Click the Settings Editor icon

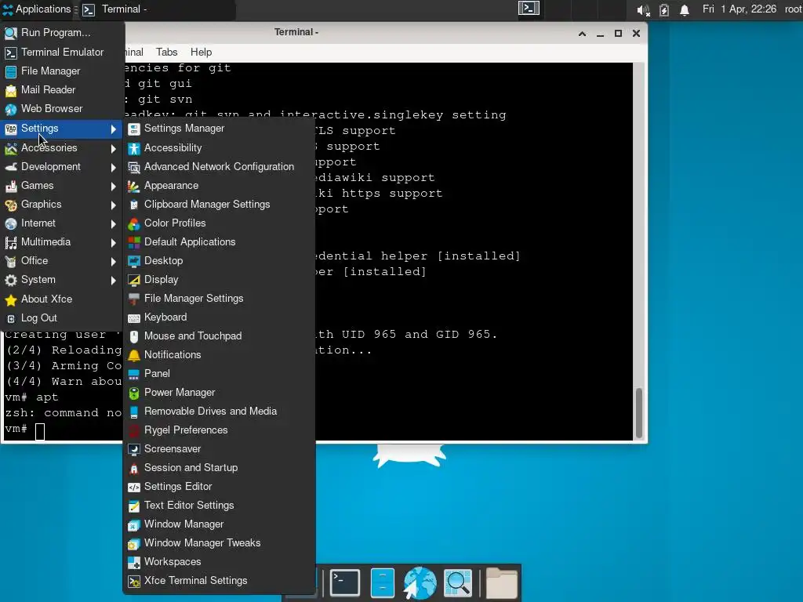[x=133, y=488]
